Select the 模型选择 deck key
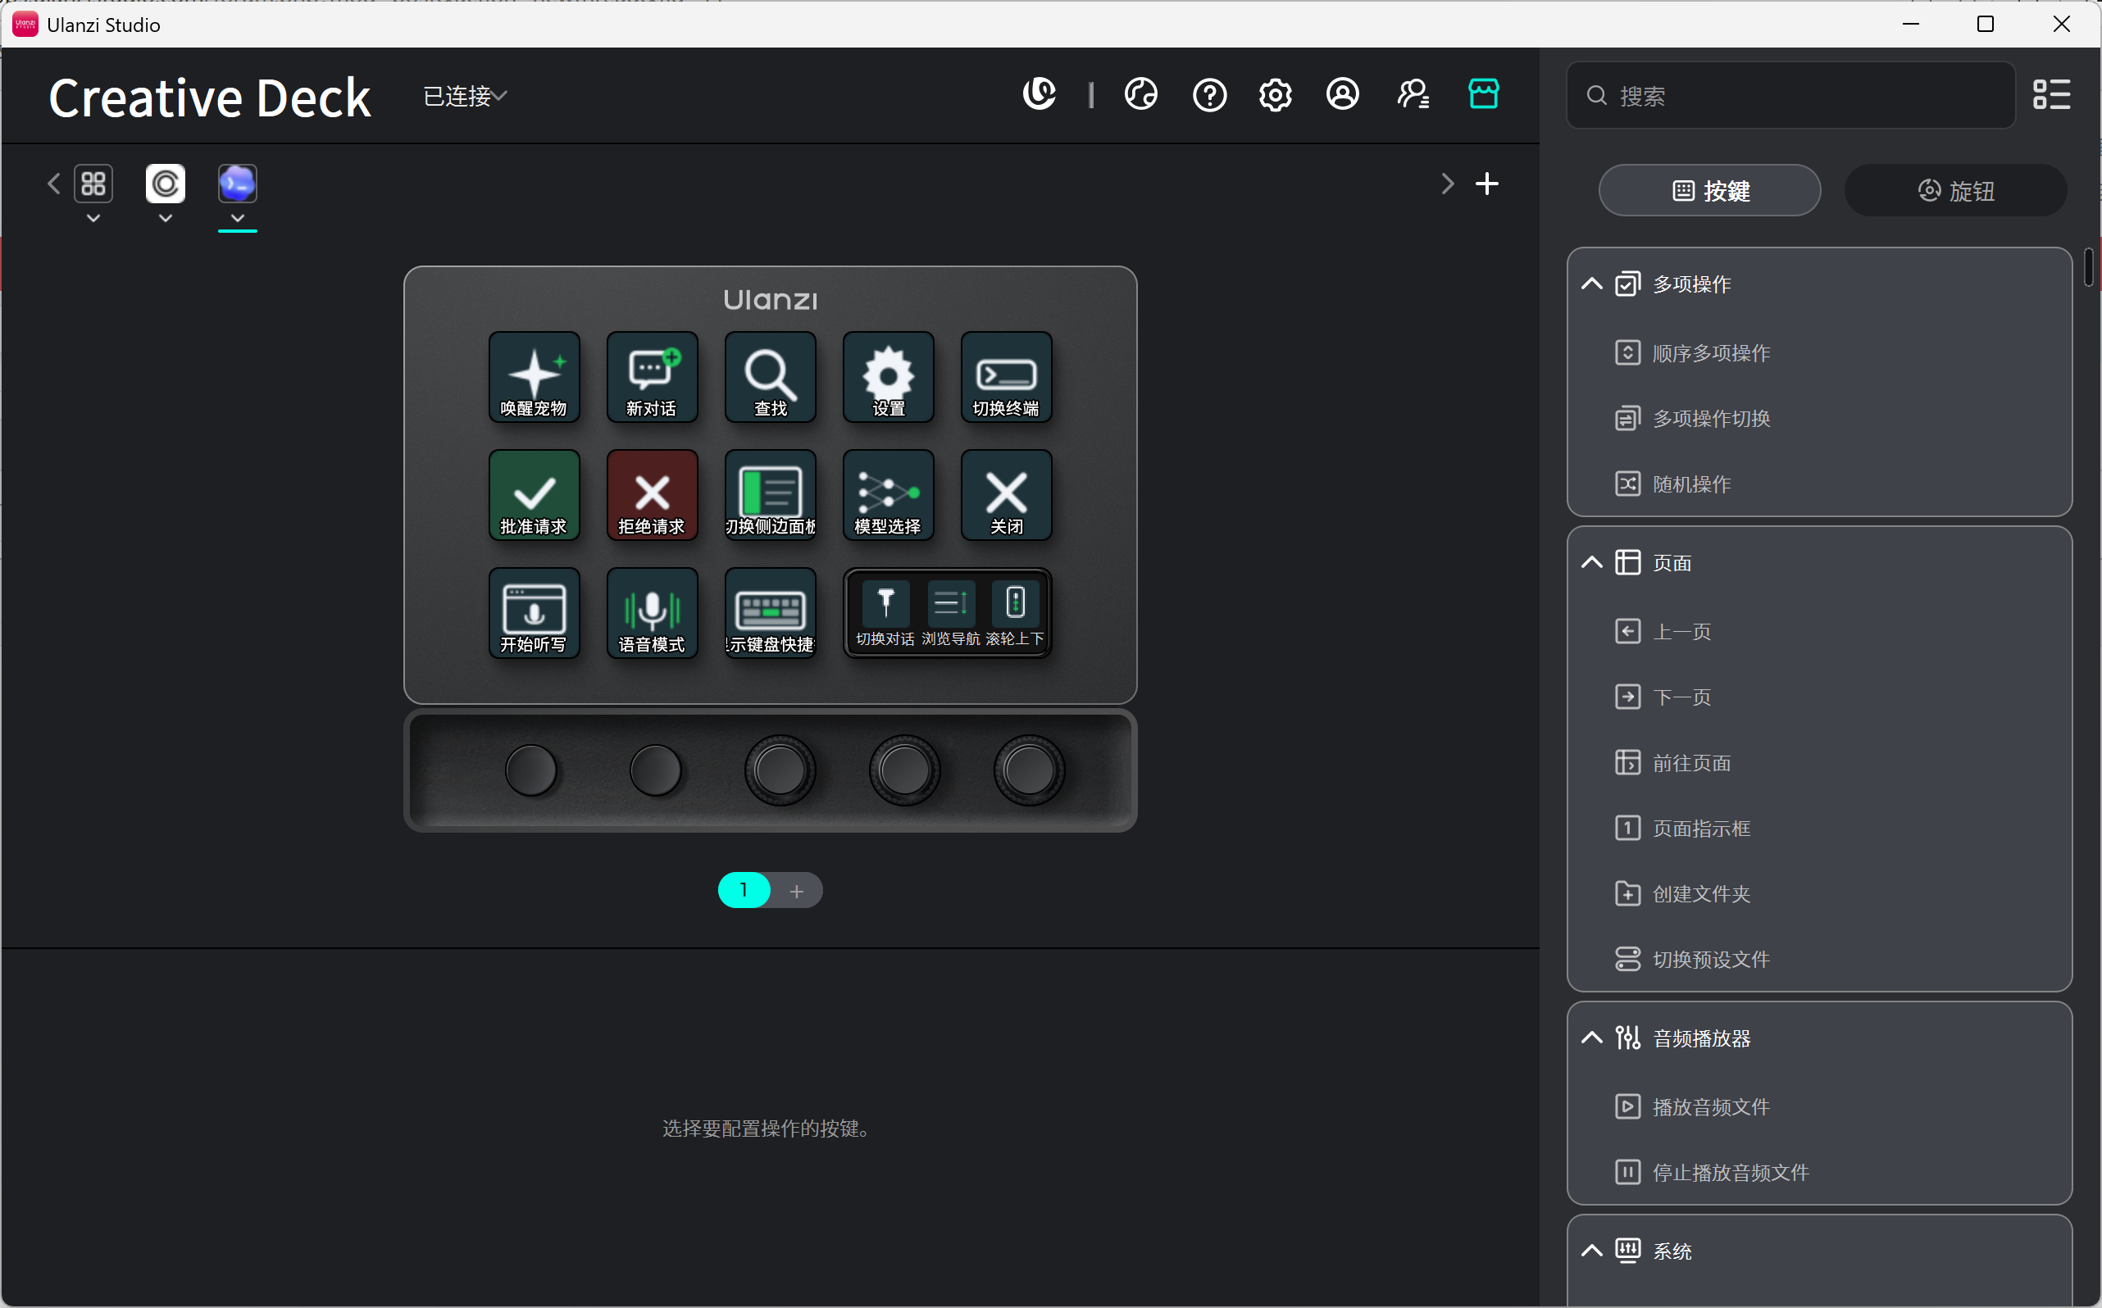This screenshot has width=2102, height=1308. tap(888, 495)
